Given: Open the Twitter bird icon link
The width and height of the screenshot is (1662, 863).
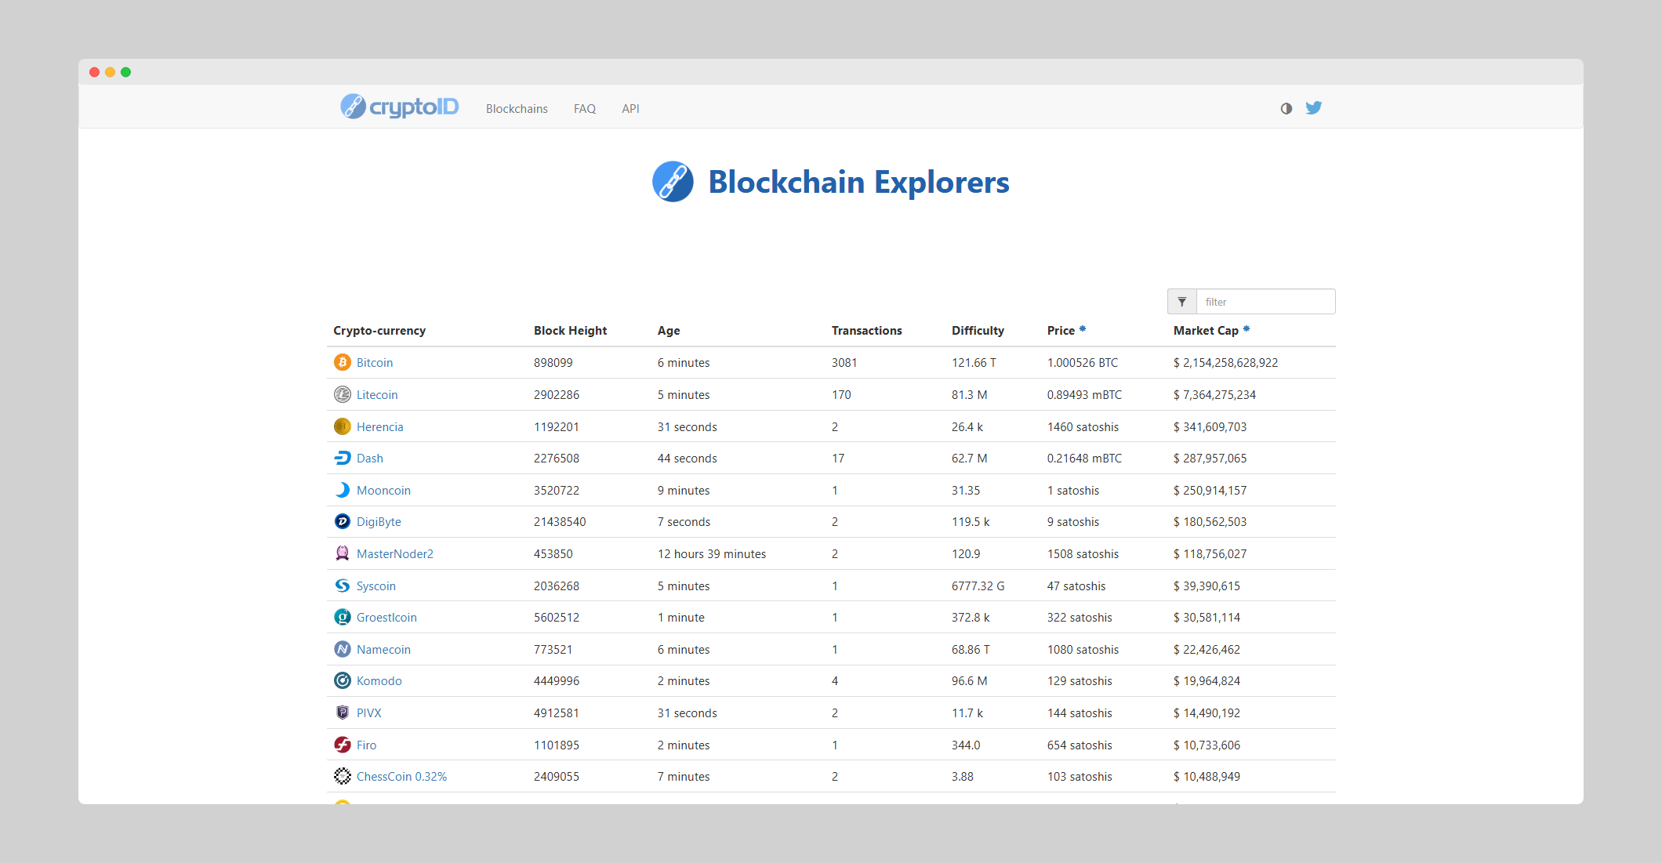Looking at the screenshot, I should point(1314,107).
